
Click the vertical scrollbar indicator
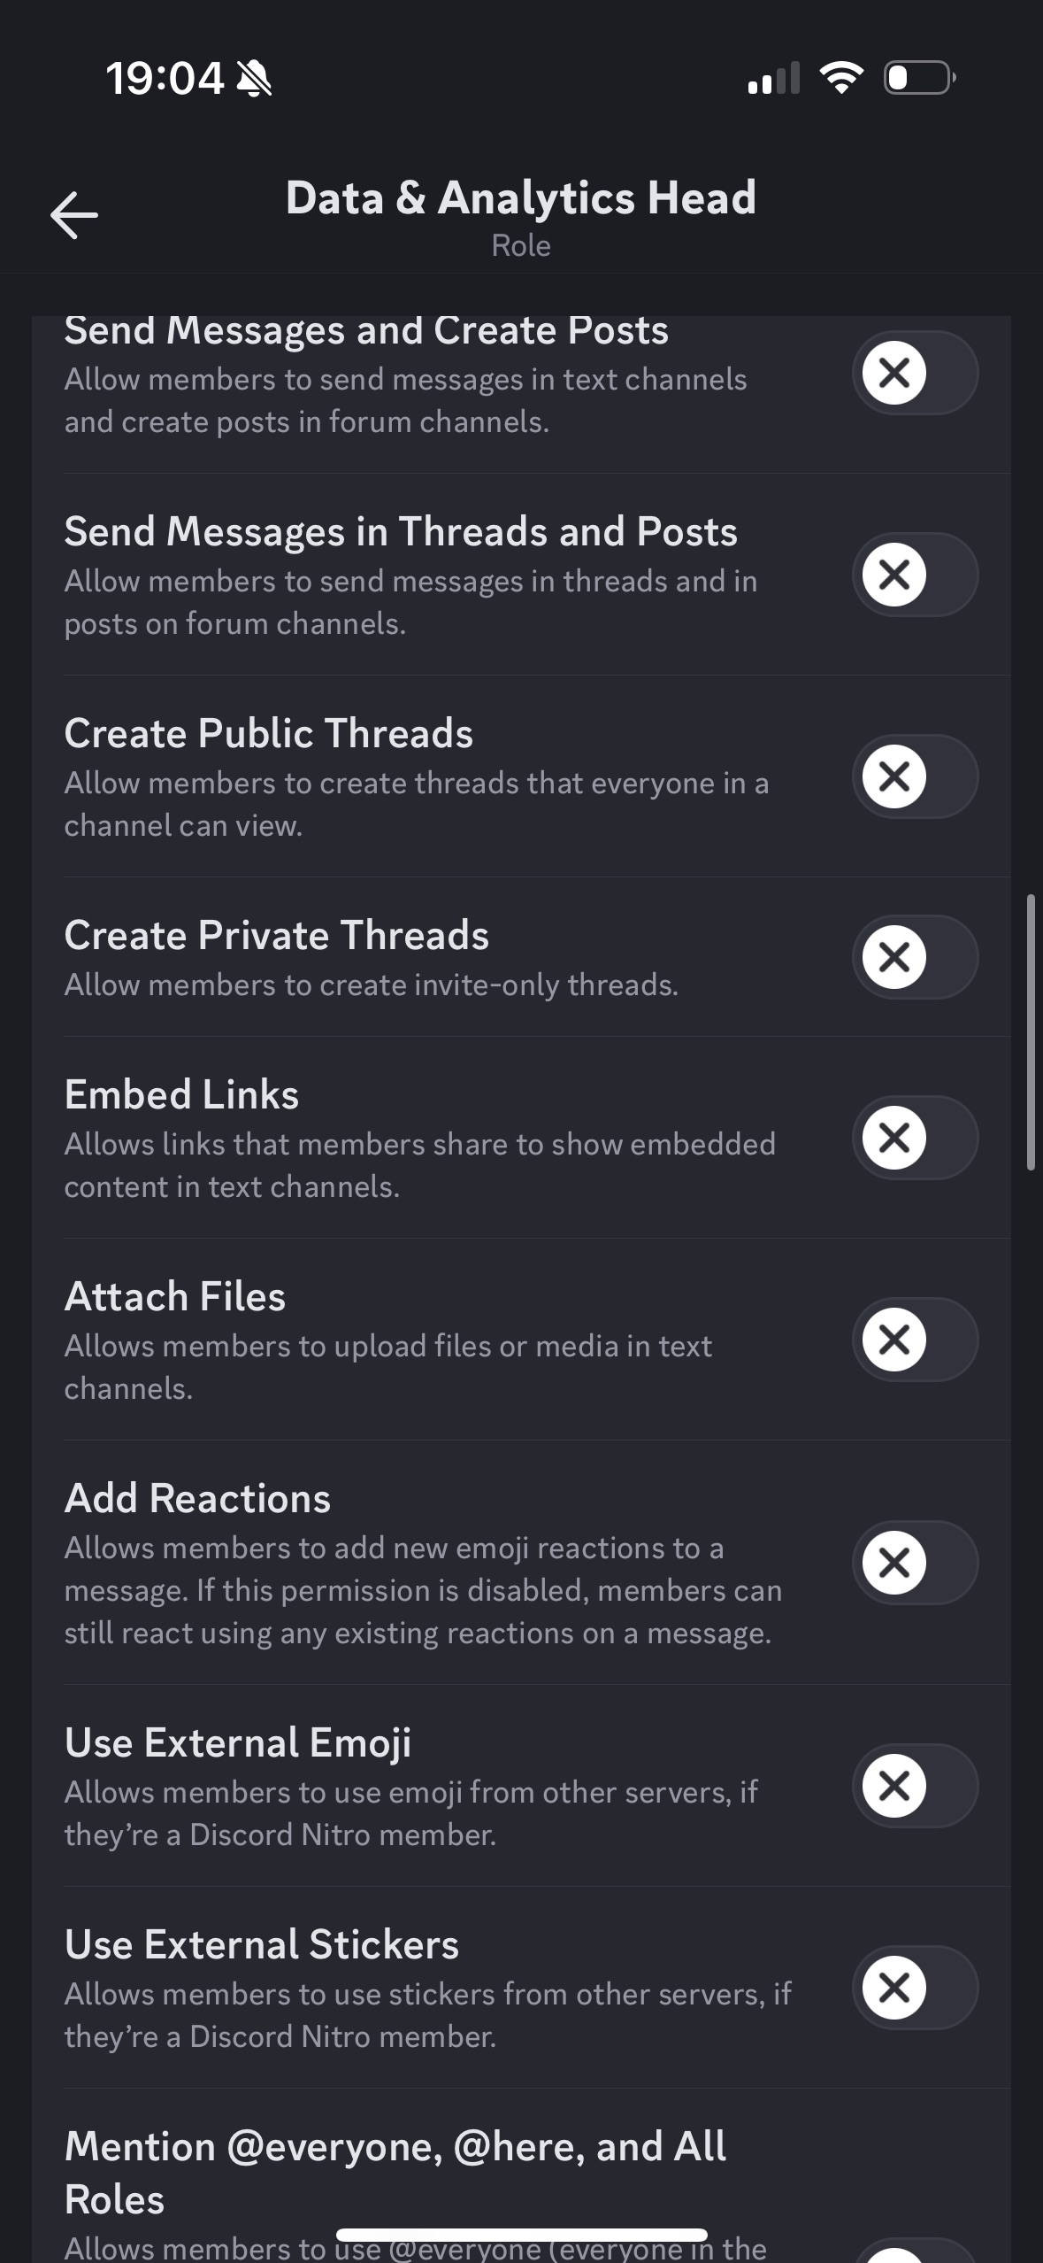coord(1031,1031)
